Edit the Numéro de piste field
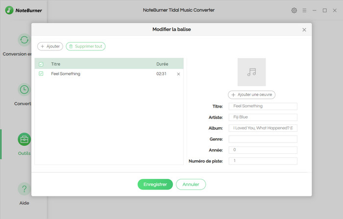343x219 pixels. pyautogui.click(x=263, y=161)
